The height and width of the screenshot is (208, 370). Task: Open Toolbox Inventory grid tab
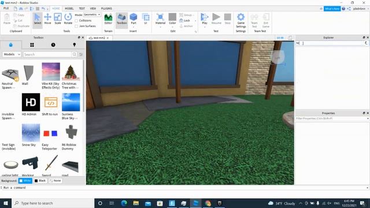point(32,45)
